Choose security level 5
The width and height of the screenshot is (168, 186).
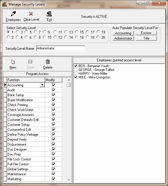click(26, 32)
